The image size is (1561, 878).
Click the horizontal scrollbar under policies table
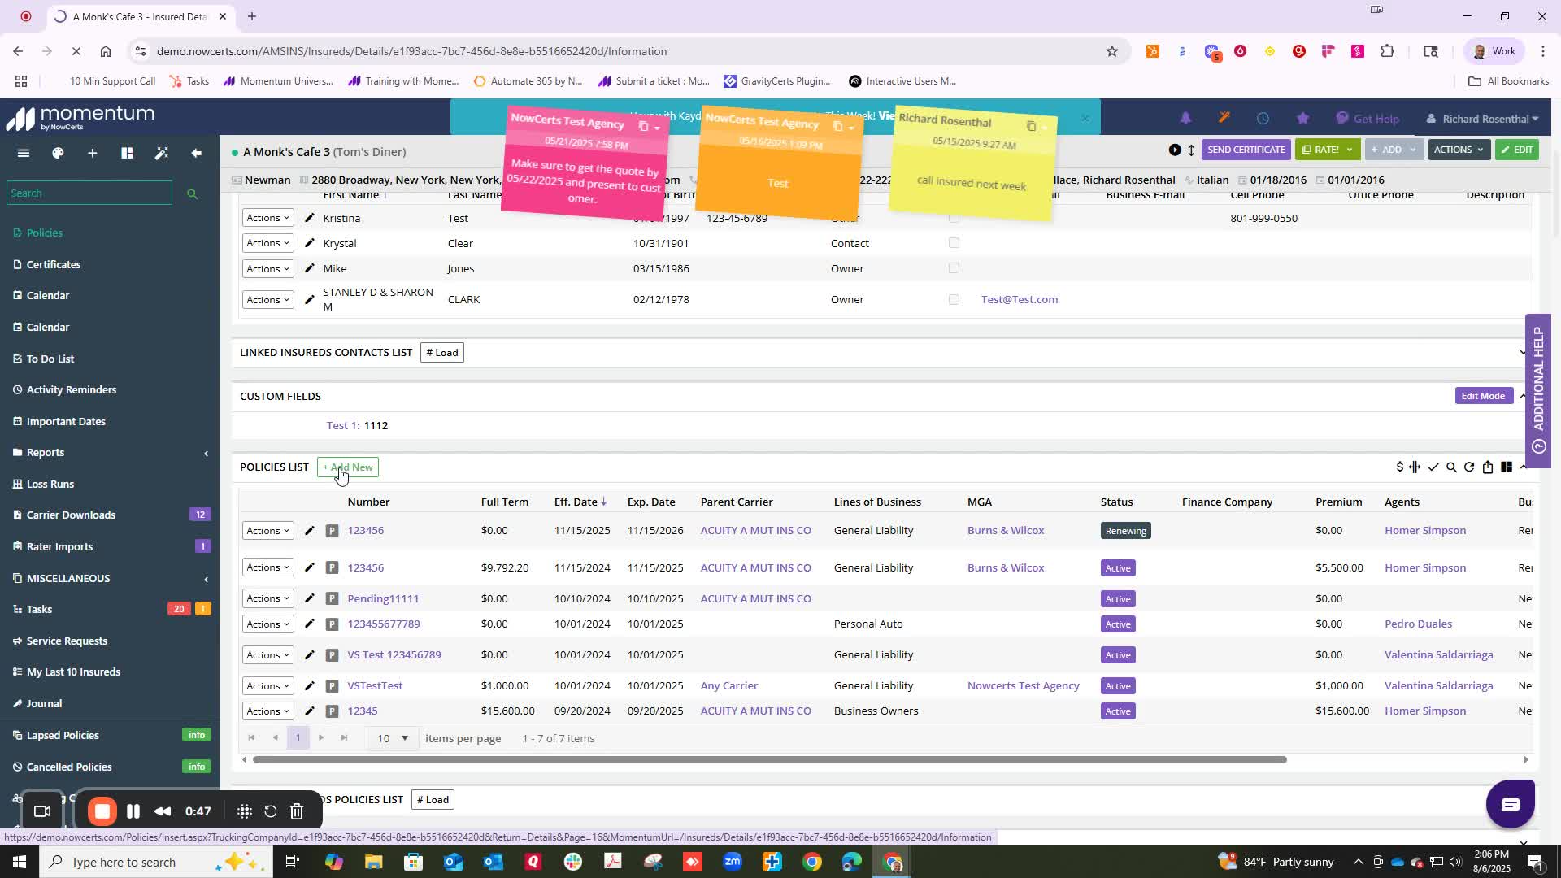click(x=769, y=760)
